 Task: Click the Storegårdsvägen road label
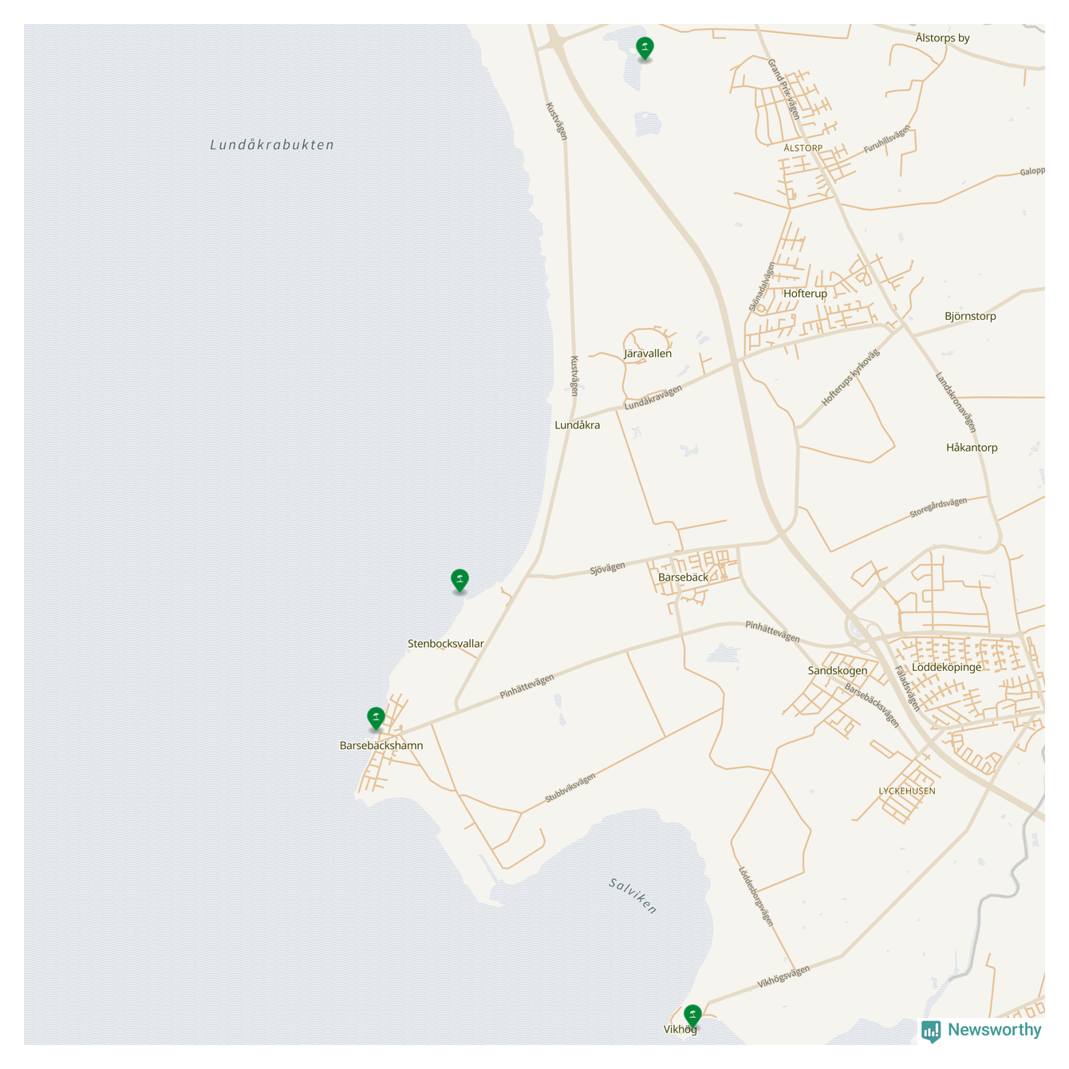[x=938, y=508]
